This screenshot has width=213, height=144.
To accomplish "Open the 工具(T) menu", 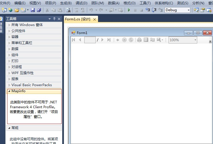I will coord(145,3).
